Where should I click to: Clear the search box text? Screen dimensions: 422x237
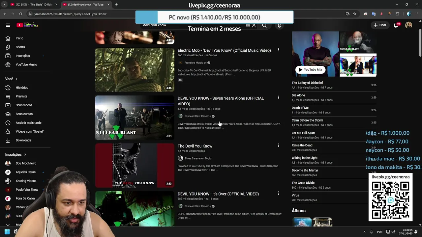pyautogui.click(x=254, y=25)
